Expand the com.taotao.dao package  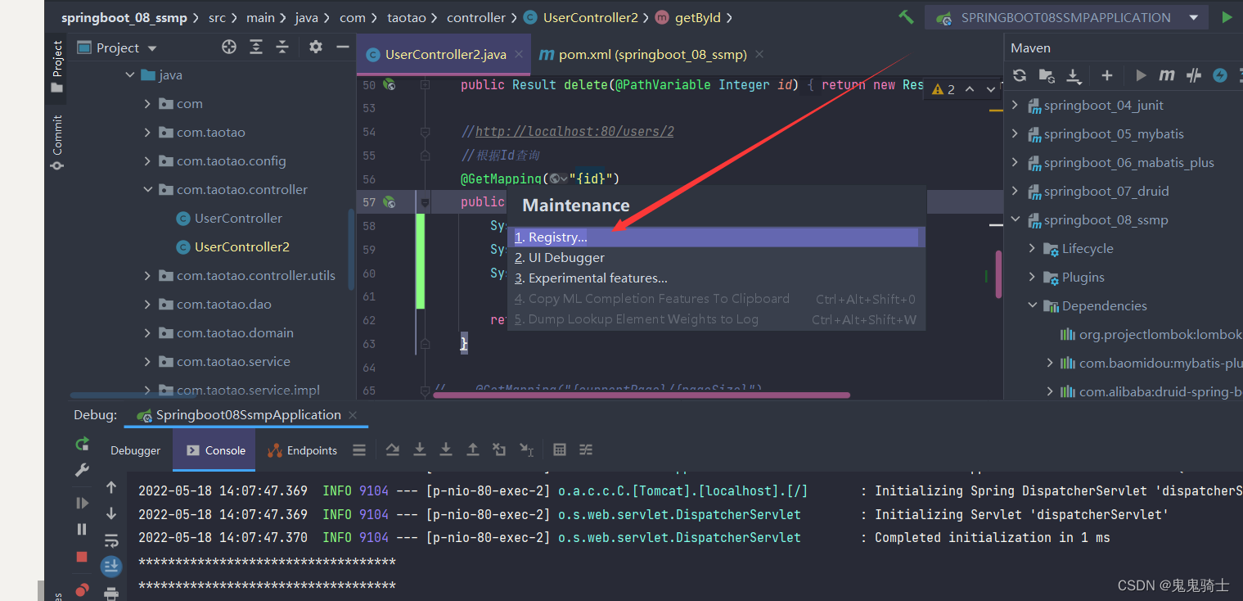coord(147,304)
